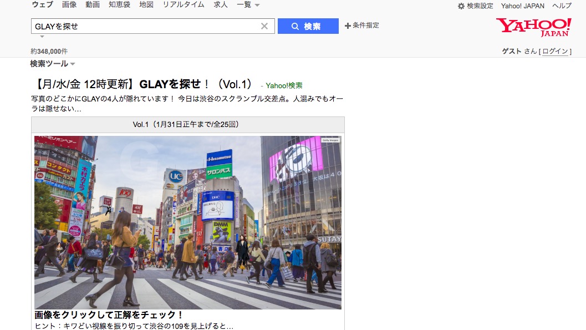Go to the Yahoo! JAPAN home link

coord(522,6)
